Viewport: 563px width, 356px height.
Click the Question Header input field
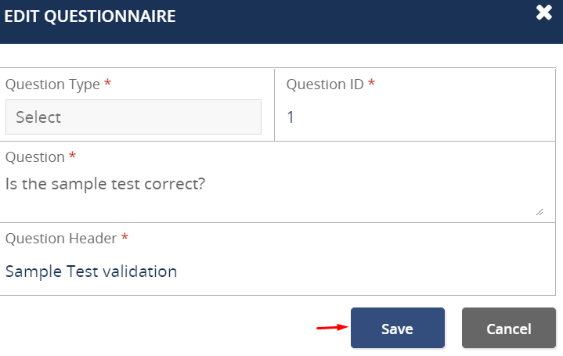coord(274,271)
